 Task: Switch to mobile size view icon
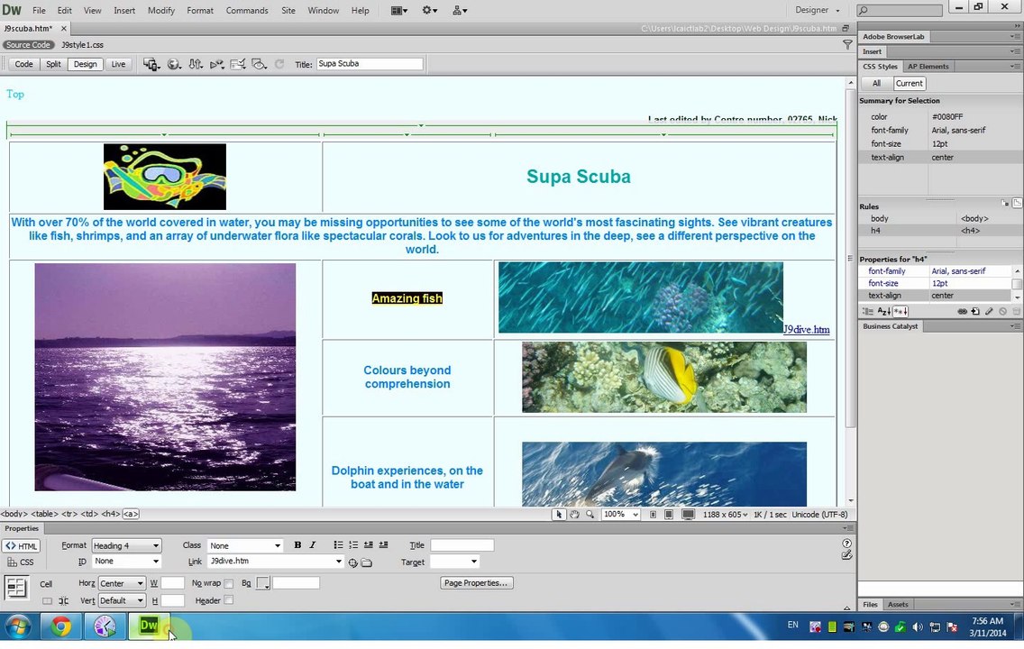(x=653, y=515)
